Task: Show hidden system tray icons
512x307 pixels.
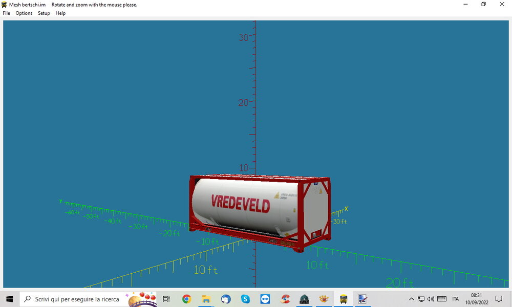Action: tap(412, 299)
